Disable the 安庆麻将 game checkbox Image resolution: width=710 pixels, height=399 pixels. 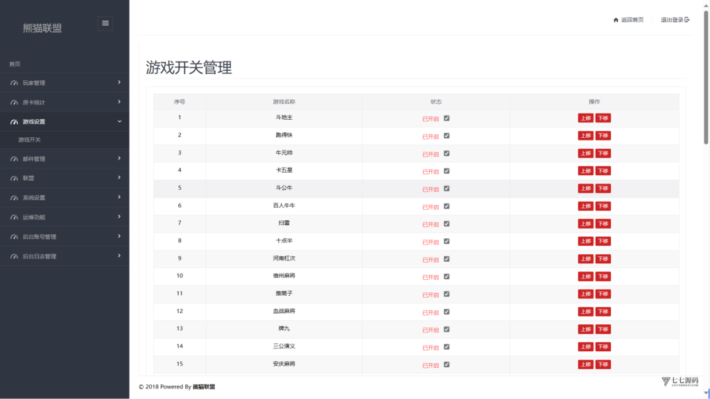[447, 364]
